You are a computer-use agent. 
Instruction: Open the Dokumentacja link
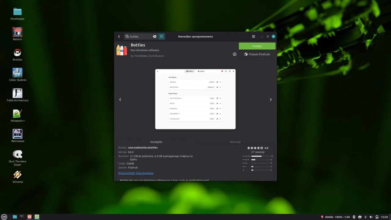click(x=144, y=173)
